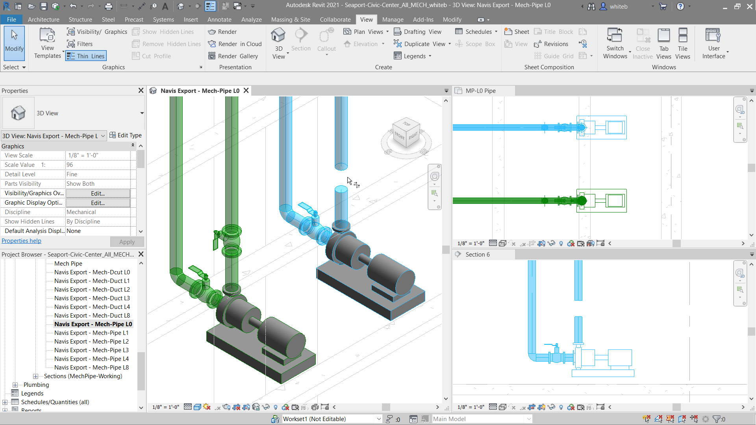Toggle Sun Path off in view controls
This screenshot has width=756, height=425.
(x=207, y=407)
